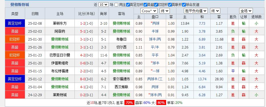This screenshot has height=107, width=266.
Task: Click the 索尔福德市 away team
Action: pyautogui.click(x=121, y=79)
